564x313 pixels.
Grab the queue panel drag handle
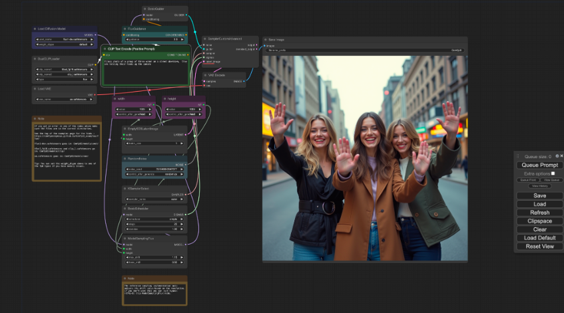(x=518, y=156)
